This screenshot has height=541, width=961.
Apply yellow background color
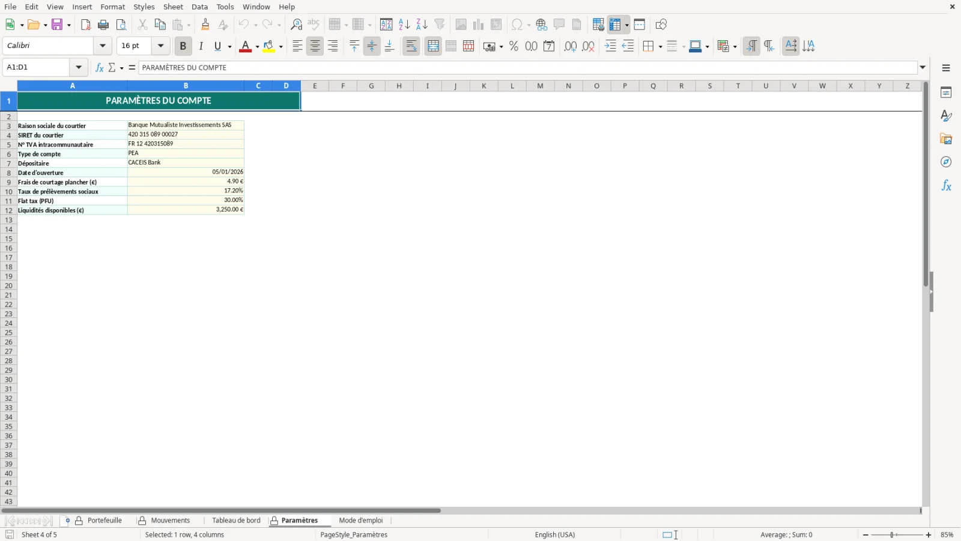click(268, 46)
